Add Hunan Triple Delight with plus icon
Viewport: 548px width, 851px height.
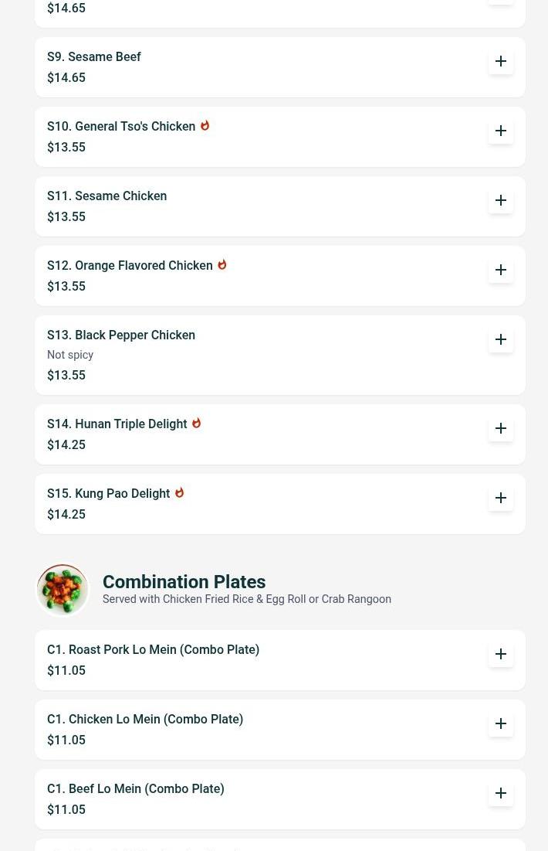[501, 428]
